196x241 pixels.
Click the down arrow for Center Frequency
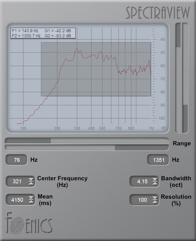pyautogui.click(x=31, y=183)
